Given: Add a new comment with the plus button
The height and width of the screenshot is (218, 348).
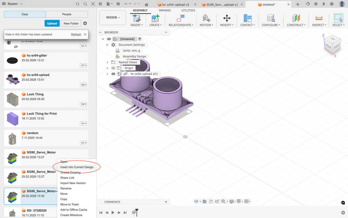Looking at the screenshot, I should 166,202.
